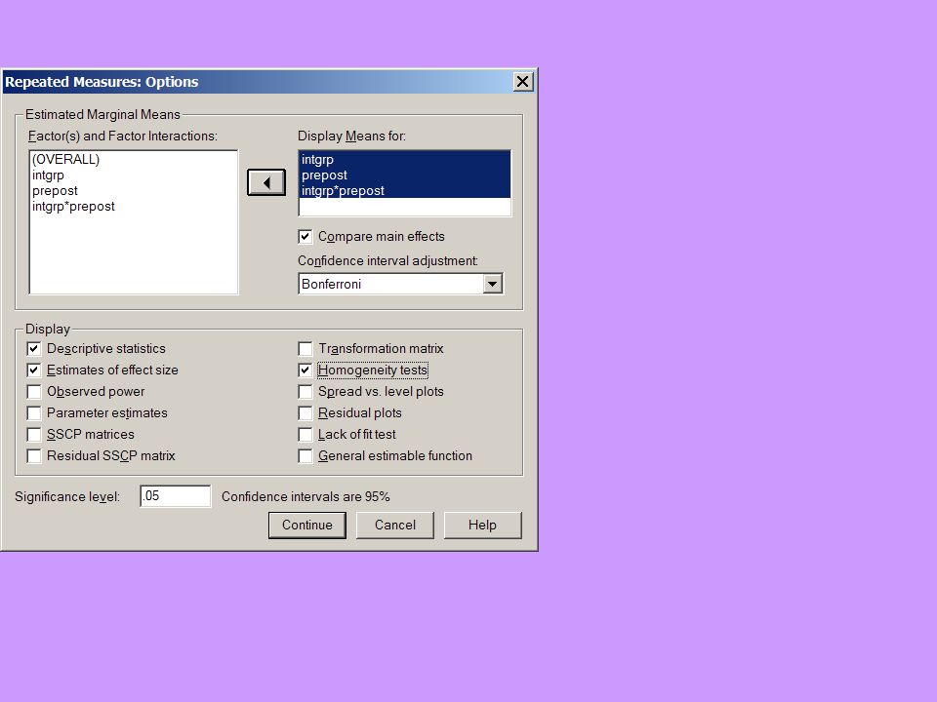
Task: Enable General estimable function checkbox
Action: [305, 456]
